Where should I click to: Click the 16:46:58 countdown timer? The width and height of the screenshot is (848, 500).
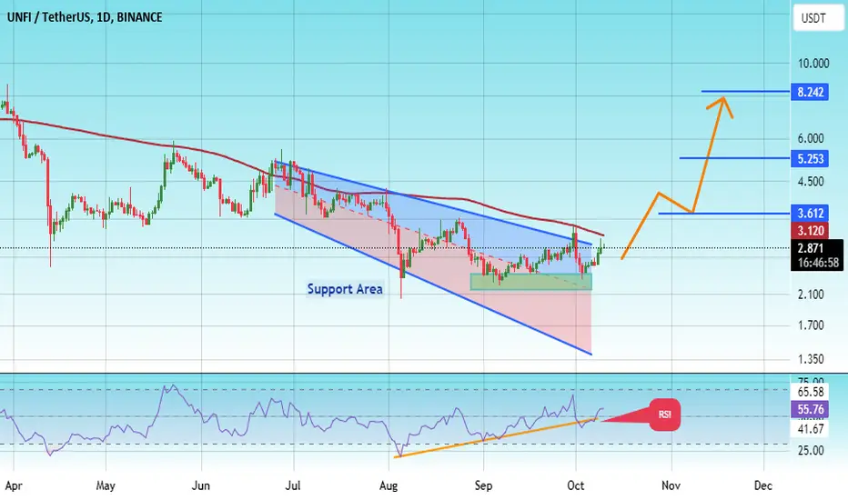coord(817,263)
